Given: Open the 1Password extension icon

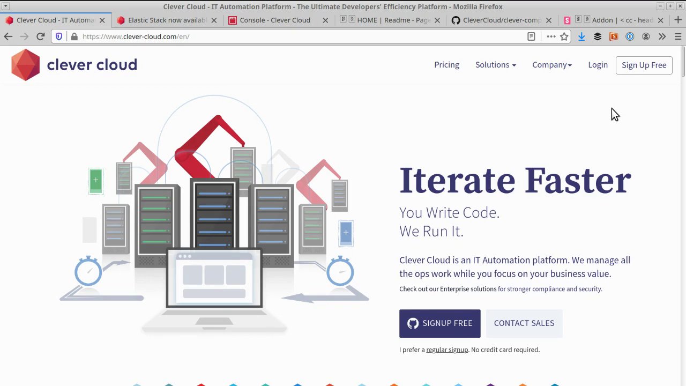Looking at the screenshot, I should [x=630, y=36].
